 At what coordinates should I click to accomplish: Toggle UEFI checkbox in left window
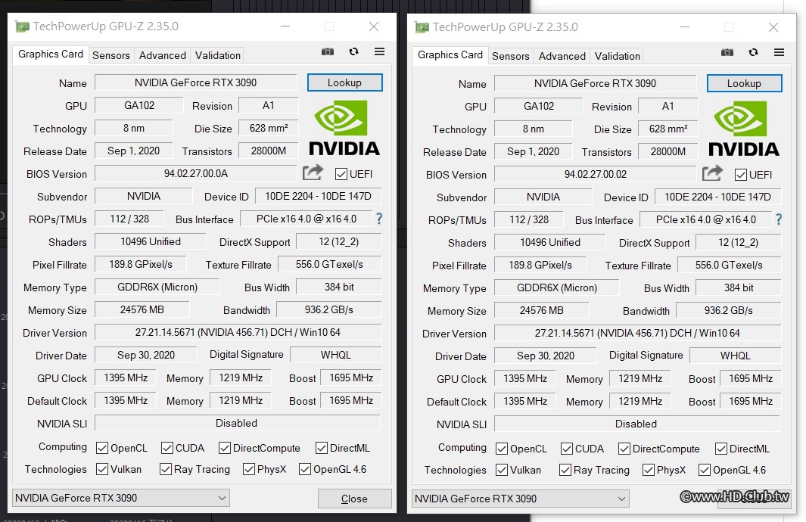coord(341,174)
